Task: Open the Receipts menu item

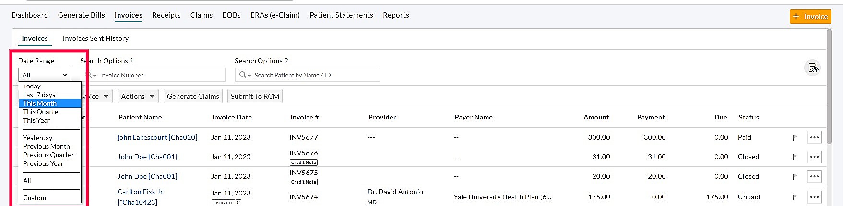Action: click(x=166, y=15)
